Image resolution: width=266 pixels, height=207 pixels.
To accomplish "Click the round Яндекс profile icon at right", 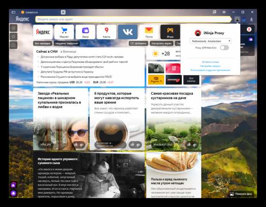I will [249, 30].
